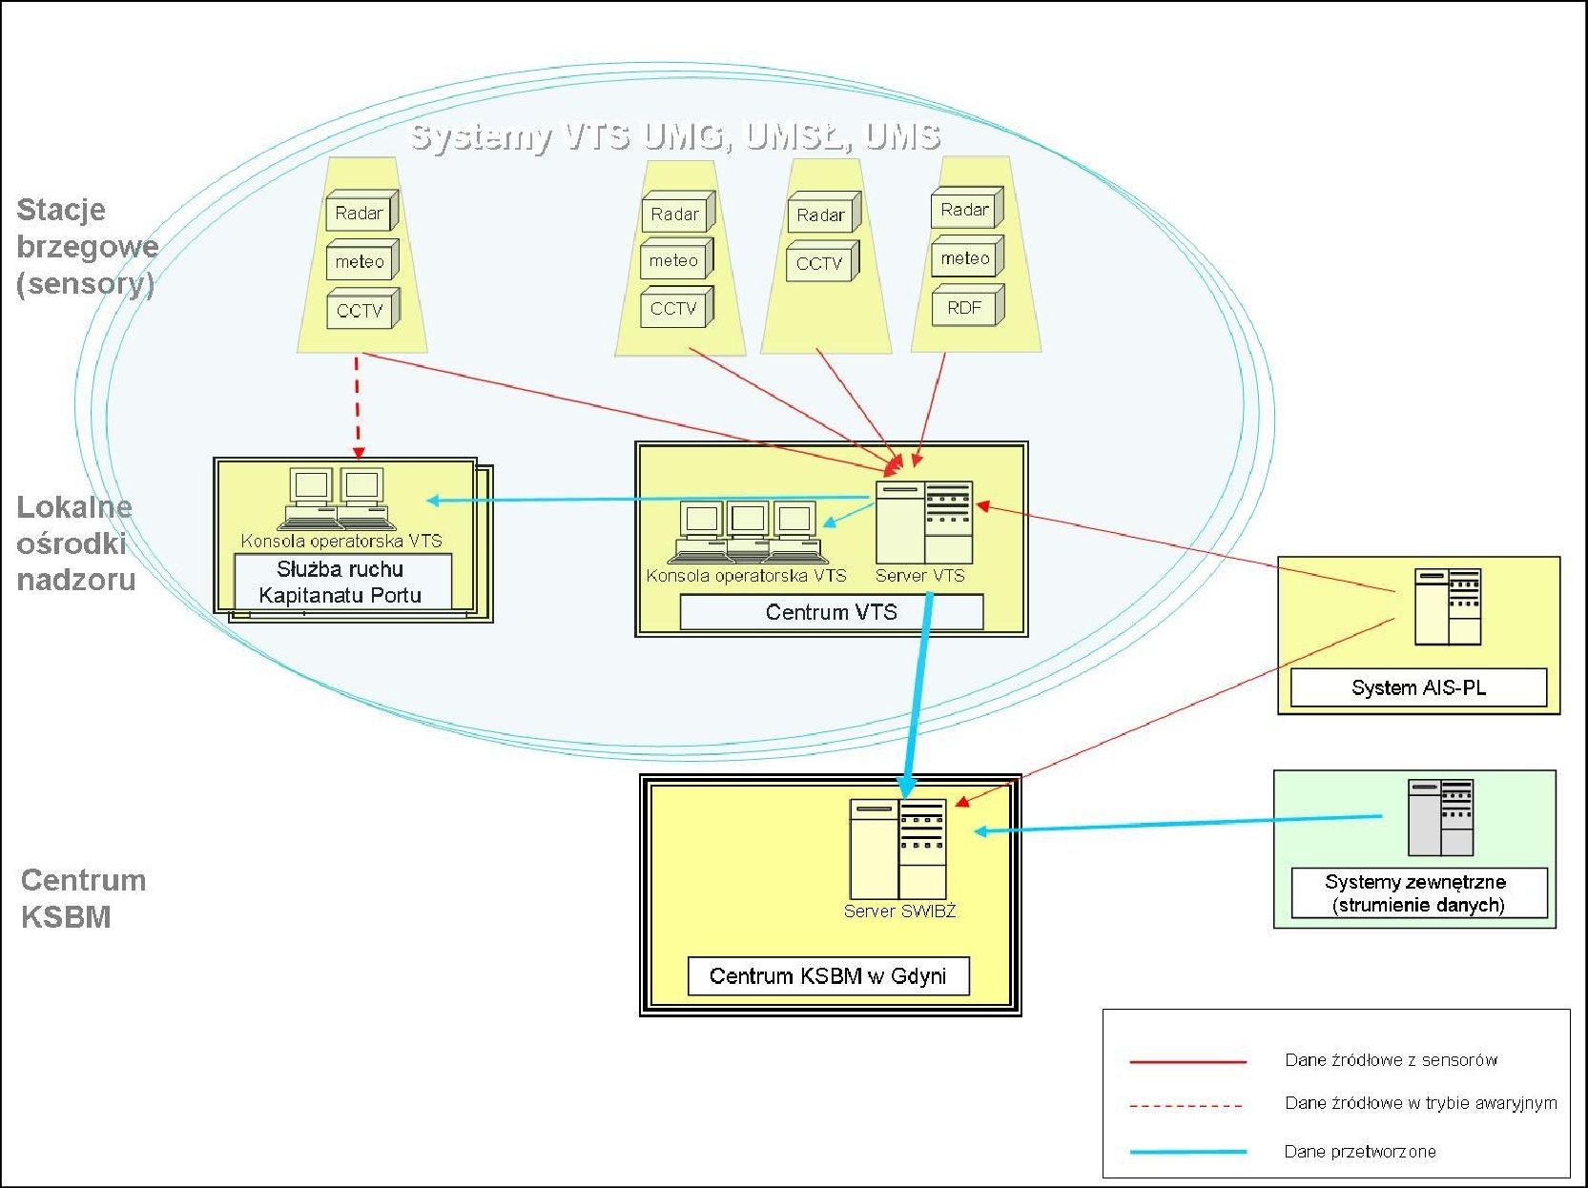The width and height of the screenshot is (1588, 1188).
Task: Click Konsola operatorska VTS caption in Centrum VTS
Action: click(x=746, y=576)
